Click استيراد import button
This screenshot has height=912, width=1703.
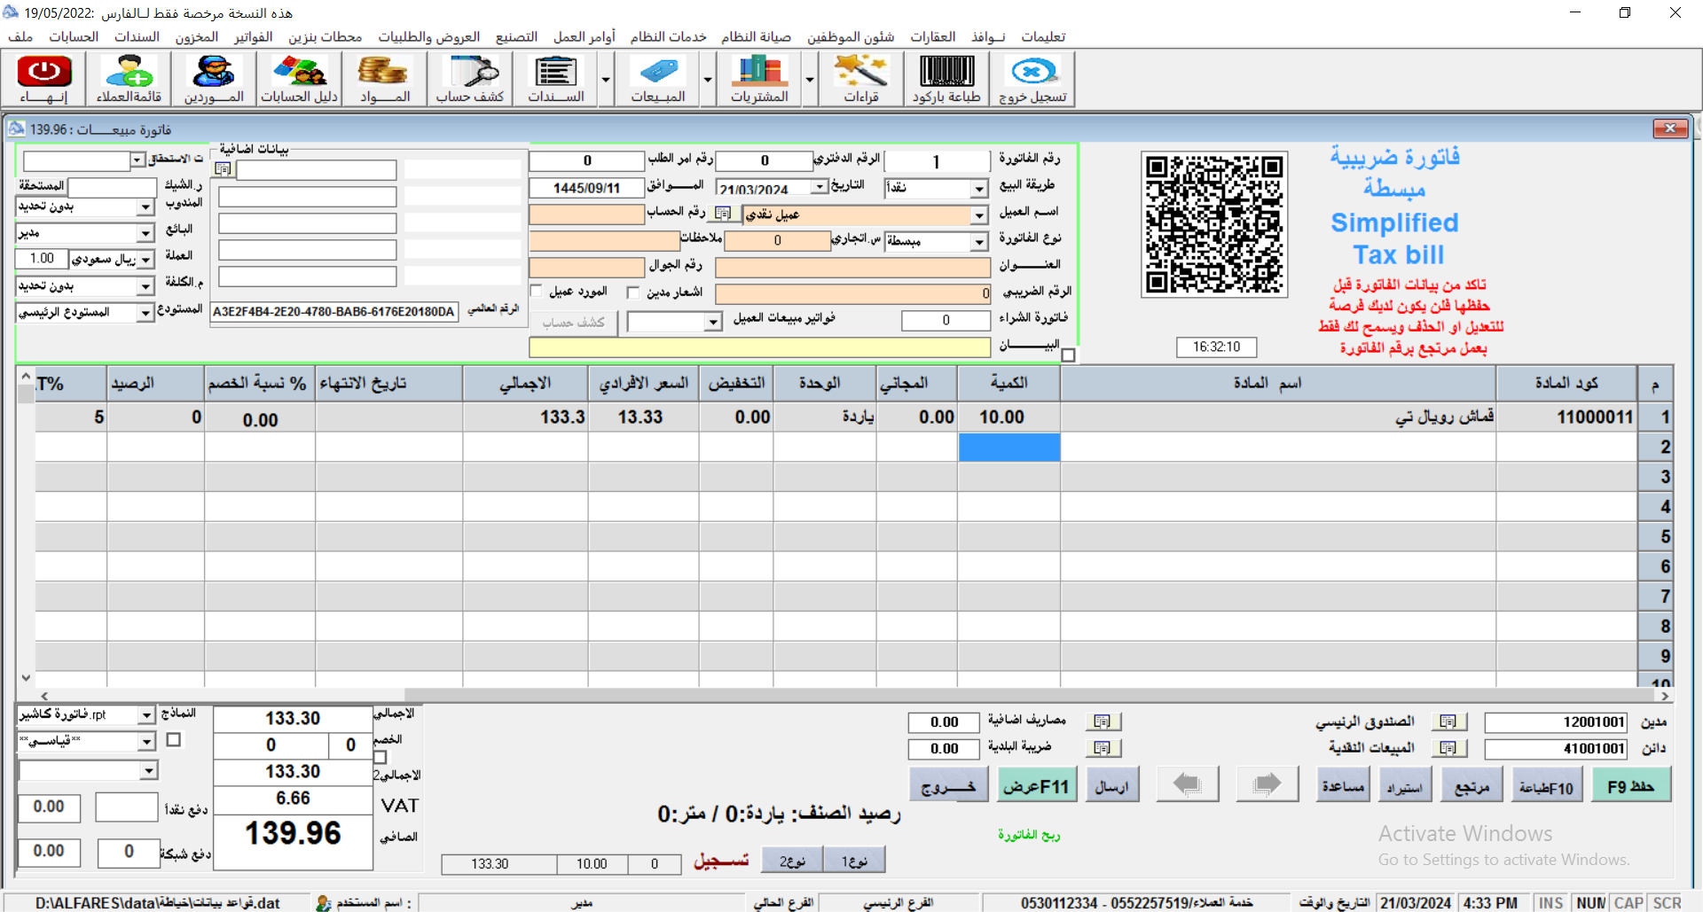coord(1405,785)
